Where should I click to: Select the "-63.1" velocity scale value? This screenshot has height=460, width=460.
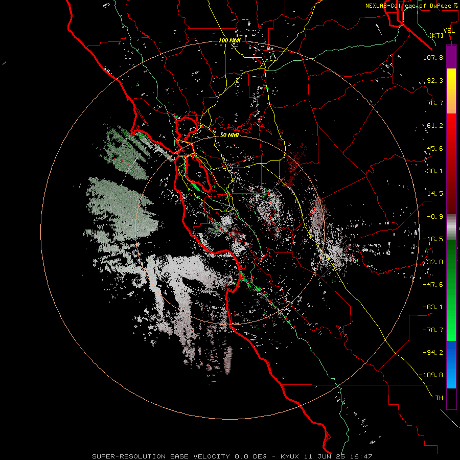pyautogui.click(x=433, y=307)
